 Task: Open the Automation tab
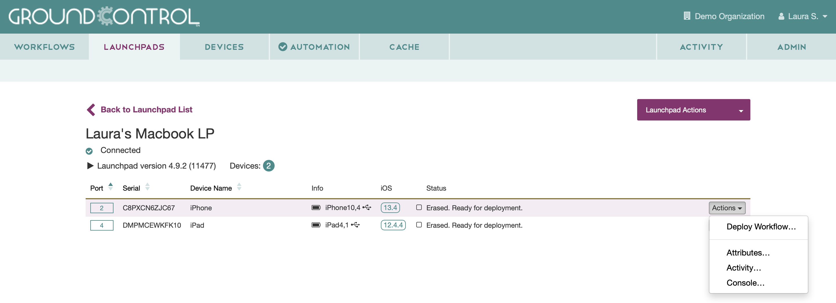[314, 47]
